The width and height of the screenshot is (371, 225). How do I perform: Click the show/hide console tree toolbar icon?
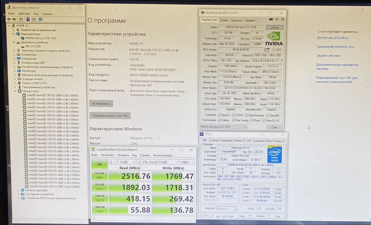[x=21, y=19]
